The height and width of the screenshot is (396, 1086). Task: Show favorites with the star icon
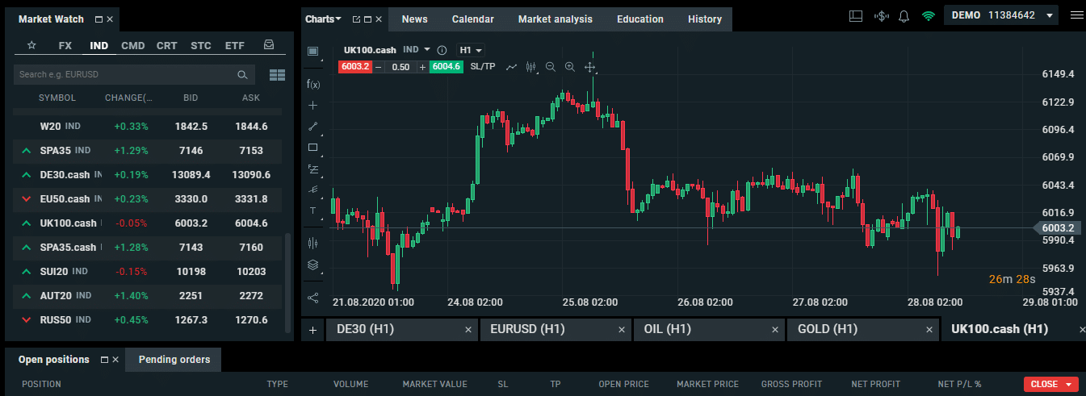[x=31, y=46]
